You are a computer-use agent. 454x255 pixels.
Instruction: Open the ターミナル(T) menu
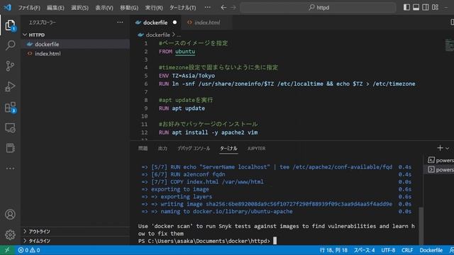click(x=182, y=8)
